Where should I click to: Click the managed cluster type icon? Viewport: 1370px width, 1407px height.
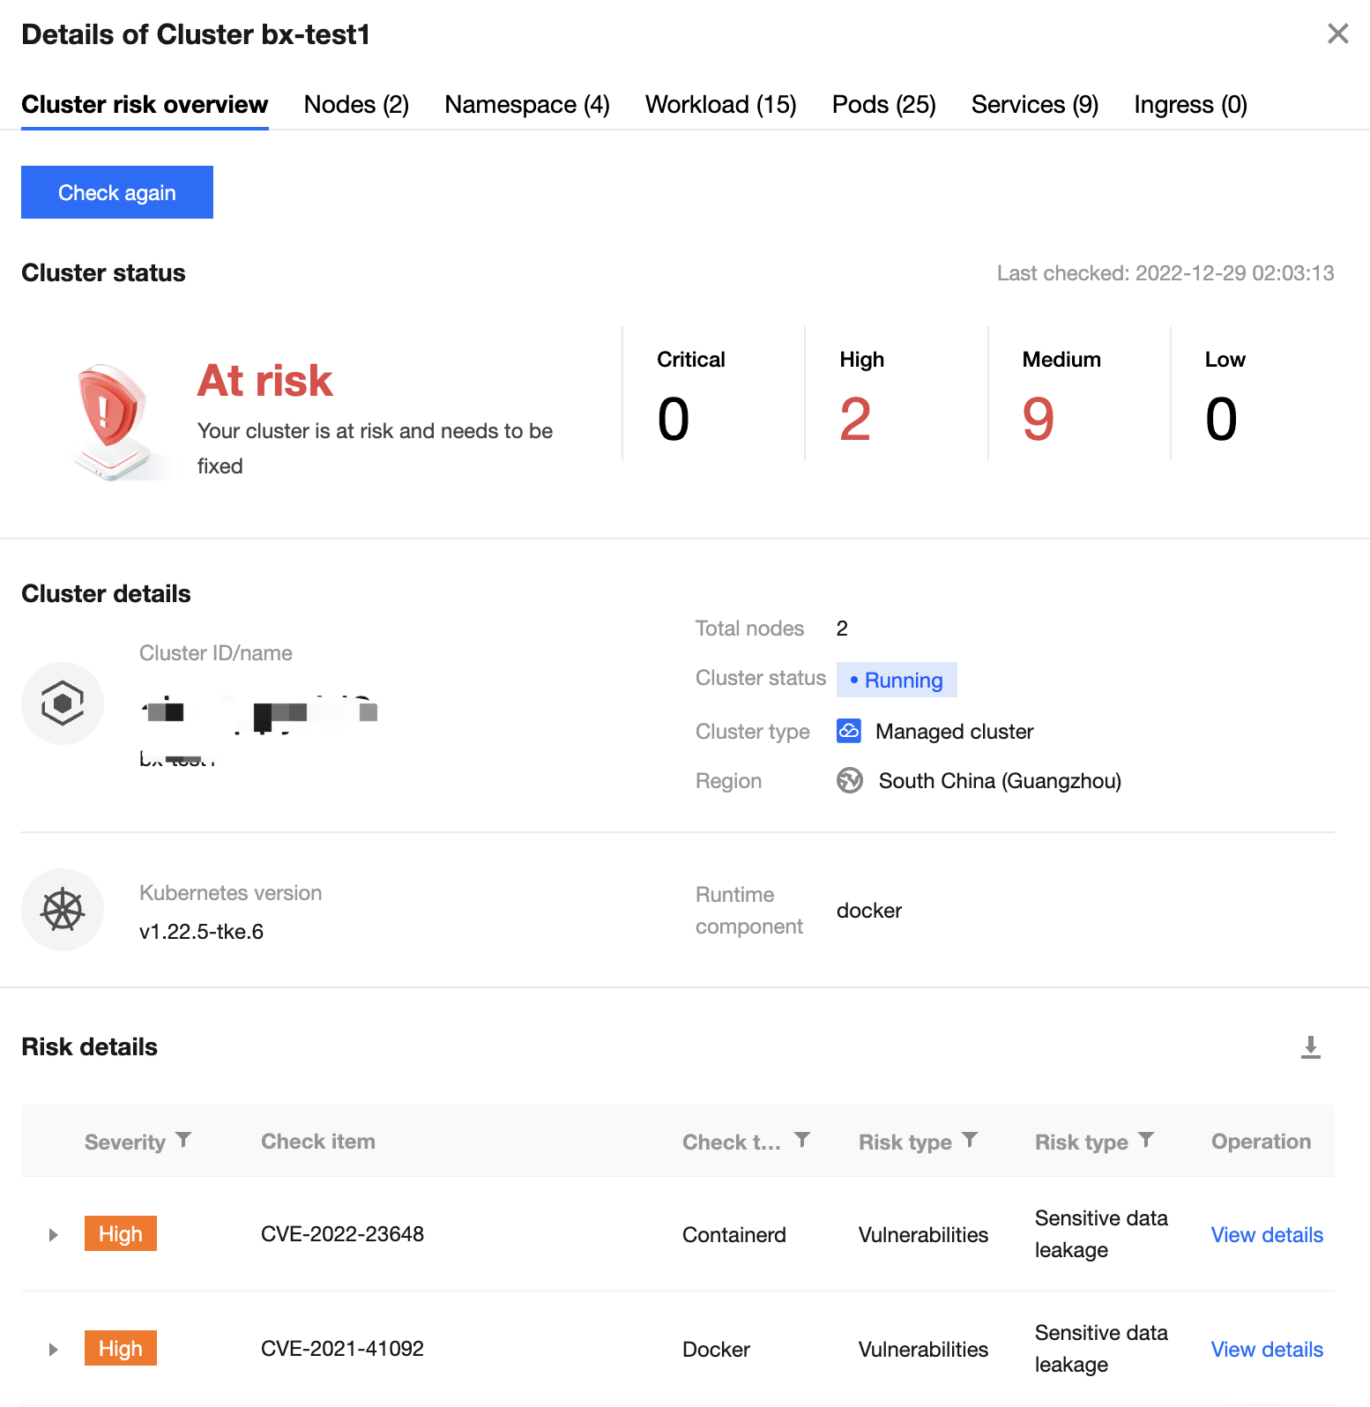point(849,731)
